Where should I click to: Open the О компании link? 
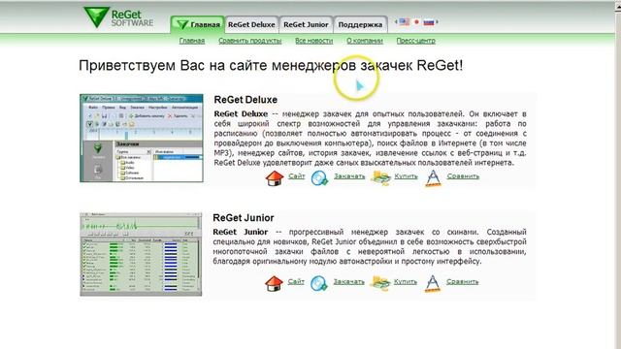pyautogui.click(x=365, y=41)
